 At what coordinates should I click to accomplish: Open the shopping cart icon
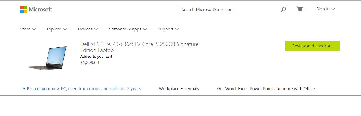[299, 9]
